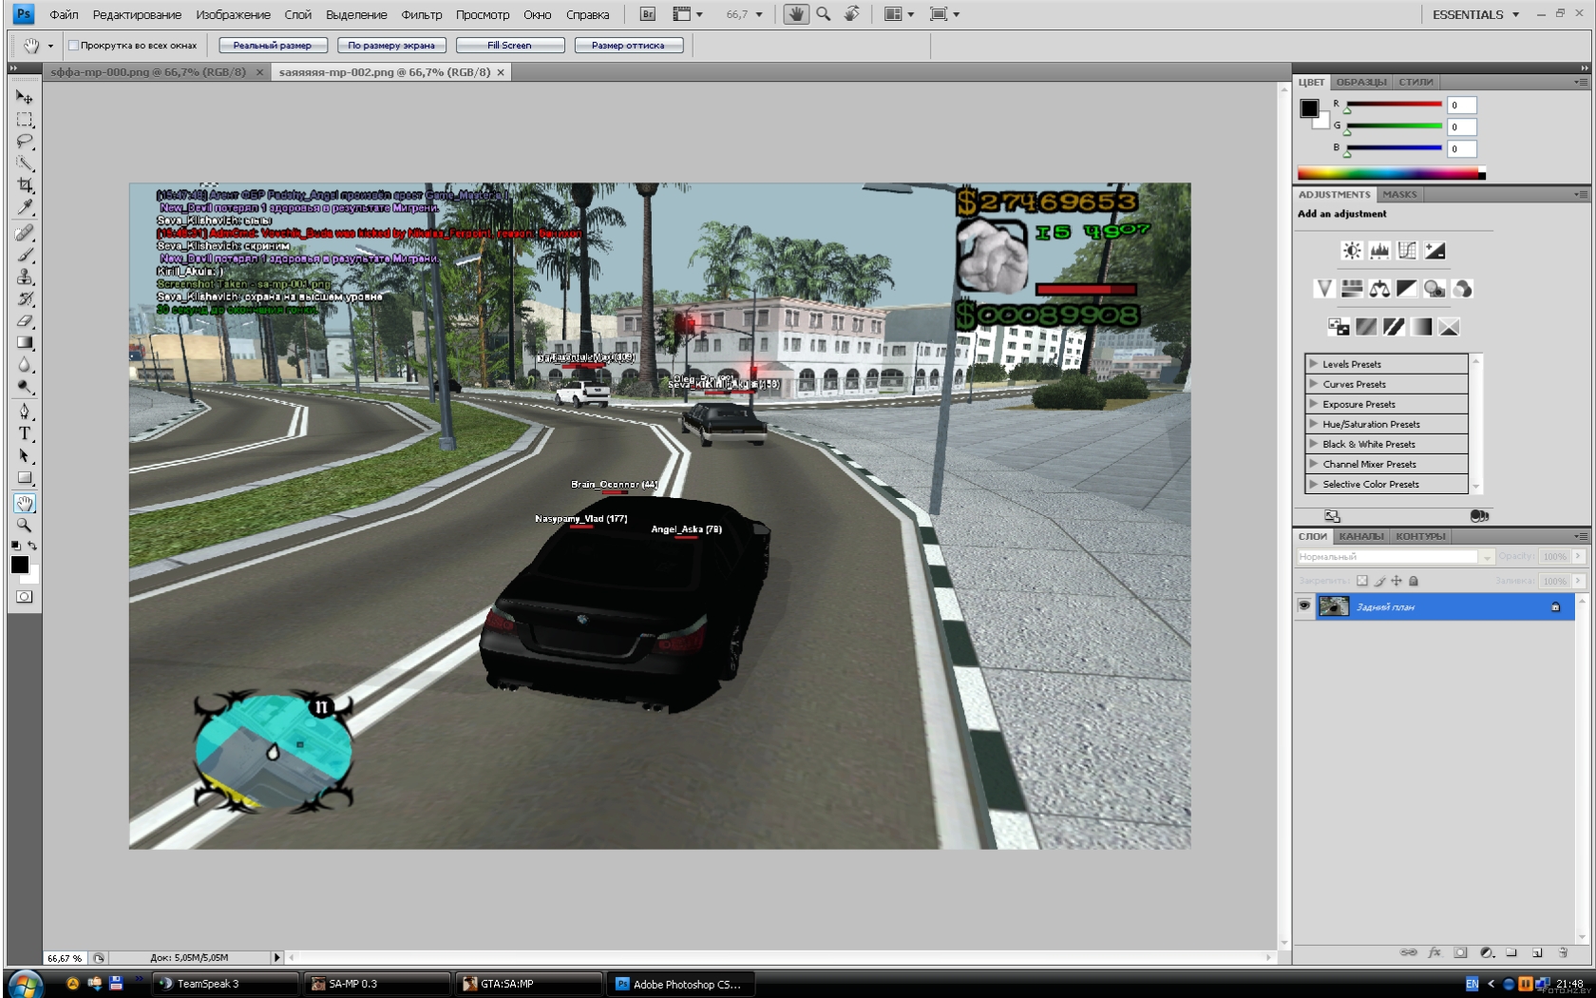1596x998 pixels.
Task: Expand Hue/Saturation Presets
Action: (x=1313, y=424)
